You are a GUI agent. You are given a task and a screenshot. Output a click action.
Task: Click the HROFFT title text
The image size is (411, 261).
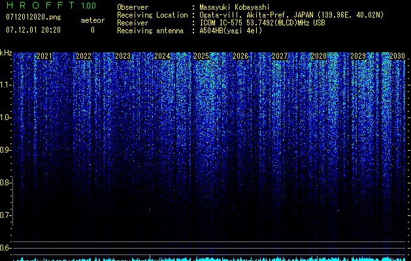(41, 5)
